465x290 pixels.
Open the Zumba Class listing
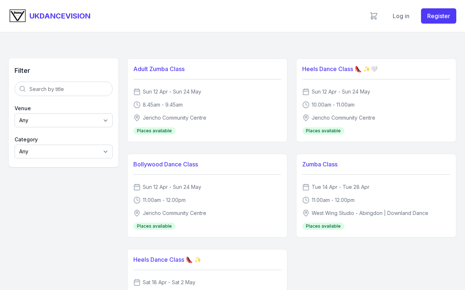point(320,164)
